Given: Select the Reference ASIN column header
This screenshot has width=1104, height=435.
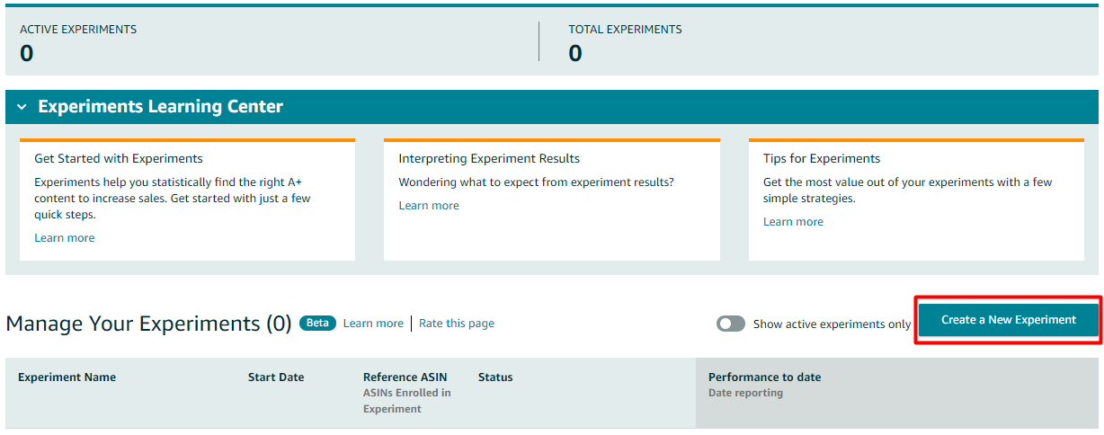Looking at the screenshot, I should click(405, 377).
